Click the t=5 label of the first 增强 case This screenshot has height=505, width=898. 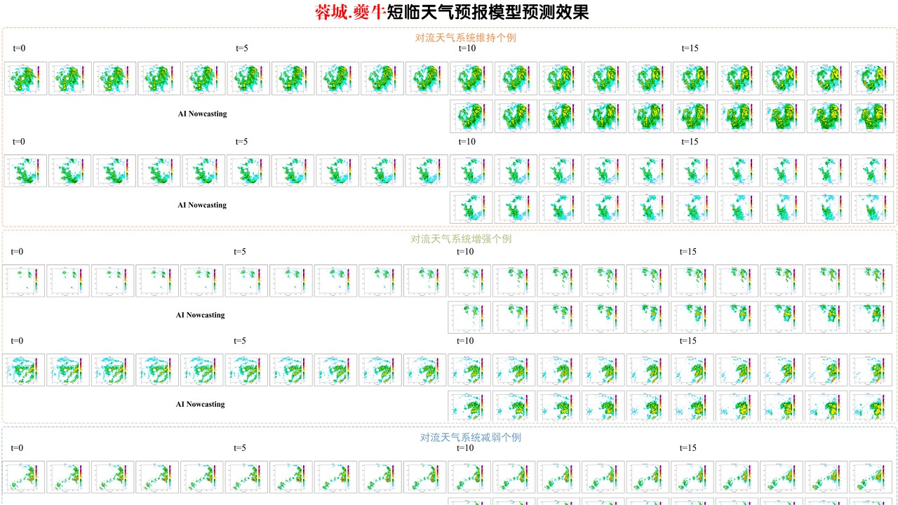pyautogui.click(x=240, y=252)
